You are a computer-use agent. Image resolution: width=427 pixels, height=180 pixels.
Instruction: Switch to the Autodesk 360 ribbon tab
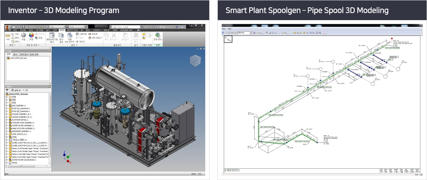(x=126, y=30)
